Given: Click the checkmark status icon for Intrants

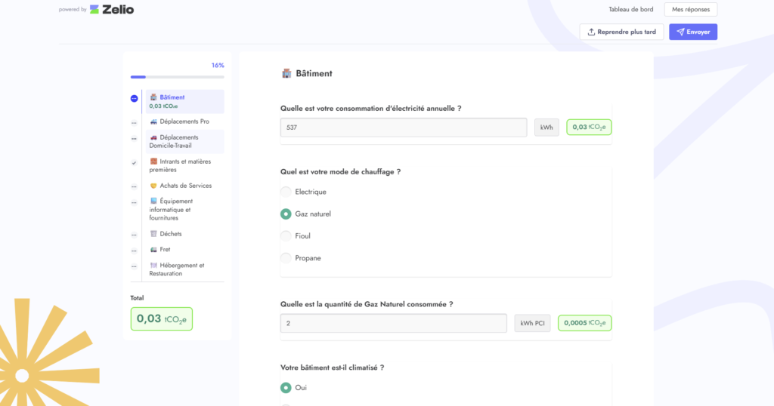Looking at the screenshot, I should tap(134, 162).
